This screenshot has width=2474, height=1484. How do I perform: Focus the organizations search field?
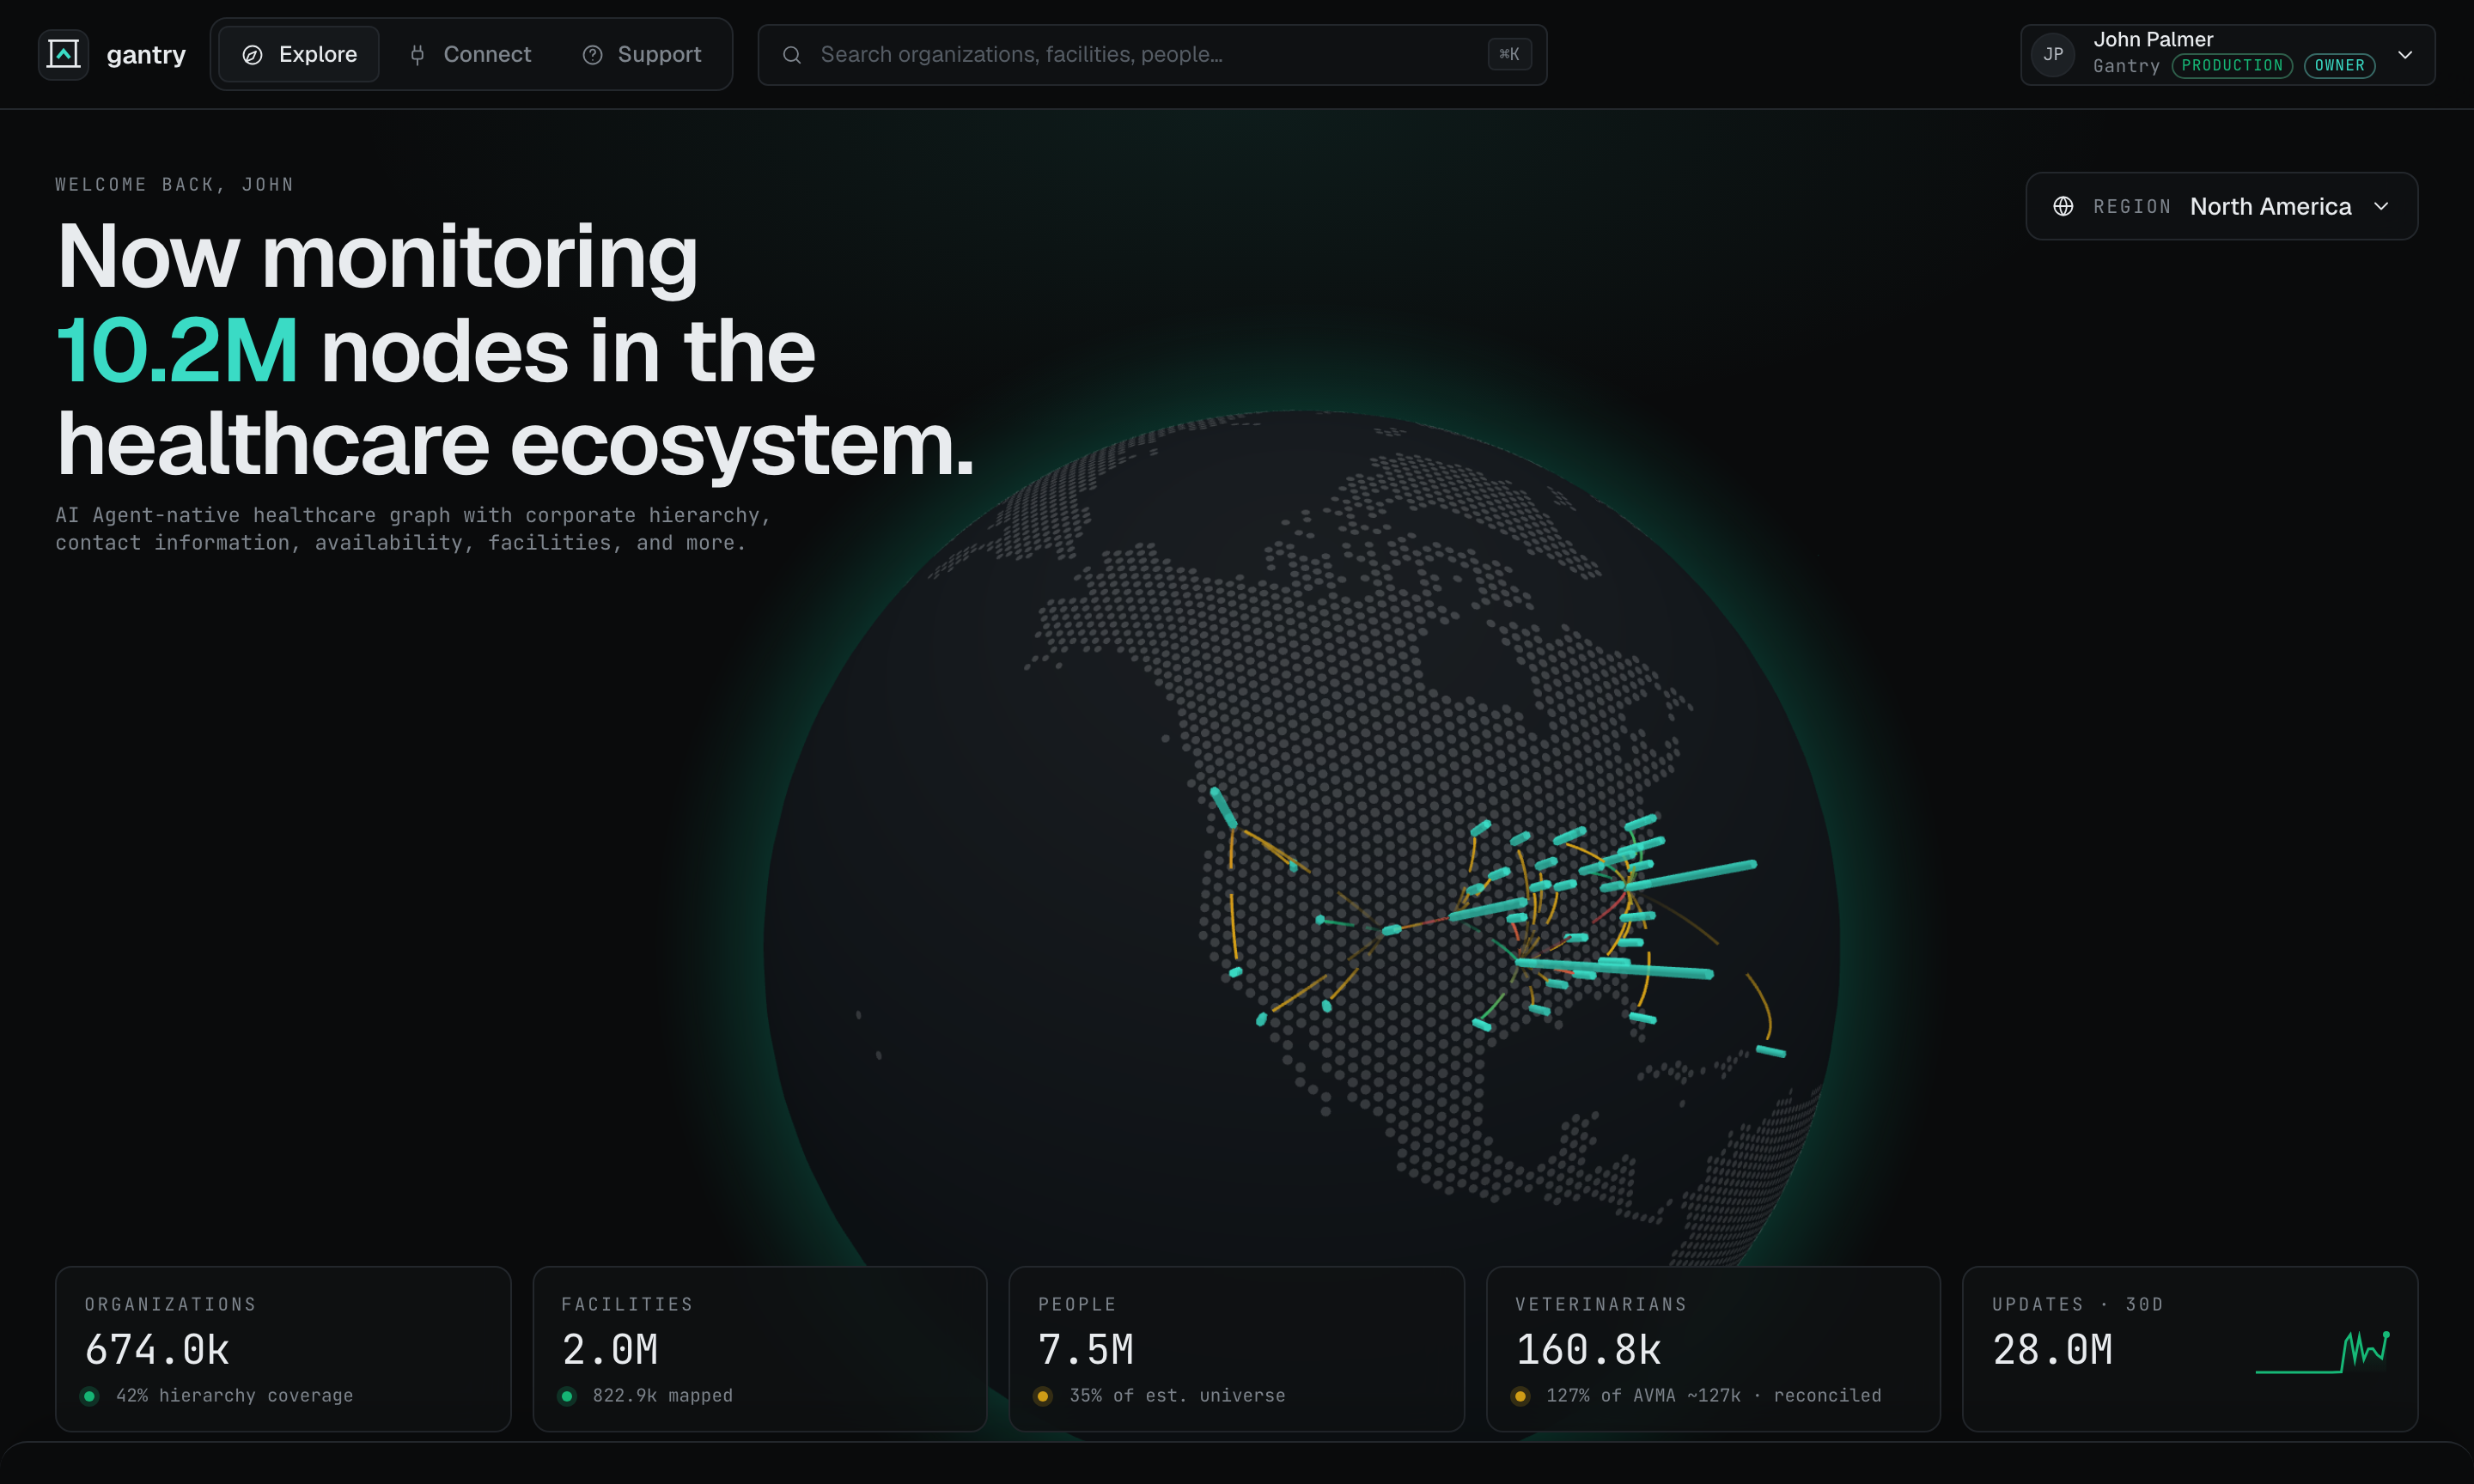pos(1152,55)
